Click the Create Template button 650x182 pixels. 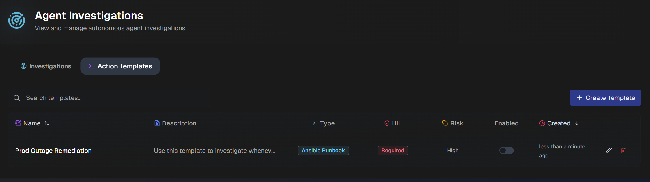click(605, 98)
